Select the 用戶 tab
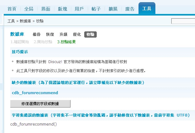Viewport: 195px width, 133px height. coord(79,9)
